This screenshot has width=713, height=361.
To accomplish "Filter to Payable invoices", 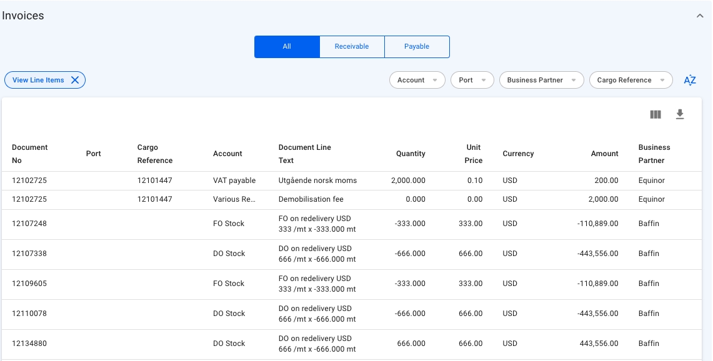I will pyautogui.click(x=417, y=47).
